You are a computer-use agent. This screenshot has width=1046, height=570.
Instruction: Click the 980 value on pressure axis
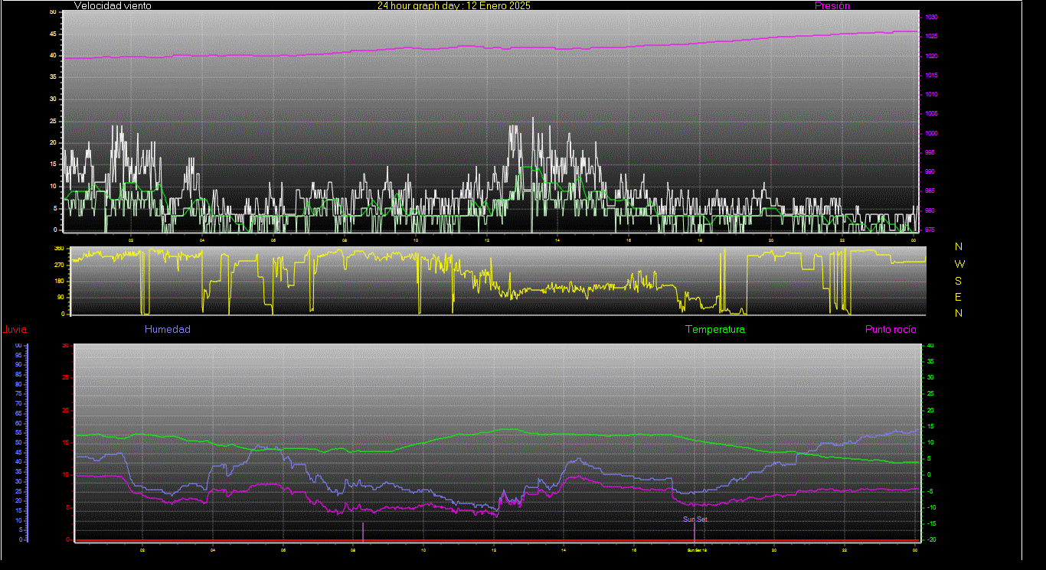click(x=930, y=211)
